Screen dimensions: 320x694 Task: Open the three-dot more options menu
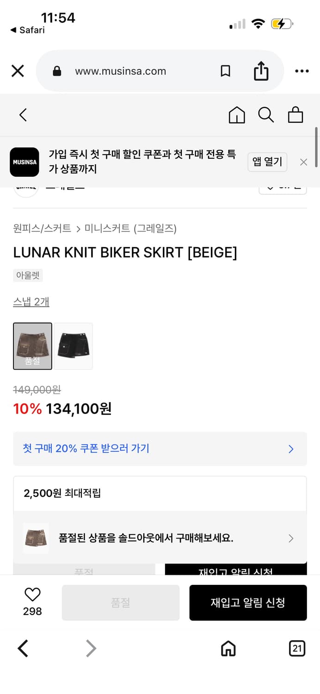(302, 71)
